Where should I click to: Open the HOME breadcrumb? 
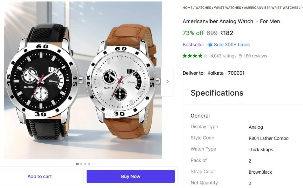coord(187,8)
